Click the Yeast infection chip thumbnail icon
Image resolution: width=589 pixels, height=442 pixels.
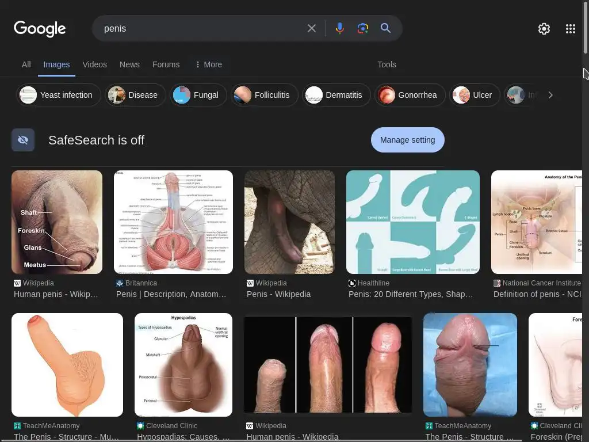point(28,95)
